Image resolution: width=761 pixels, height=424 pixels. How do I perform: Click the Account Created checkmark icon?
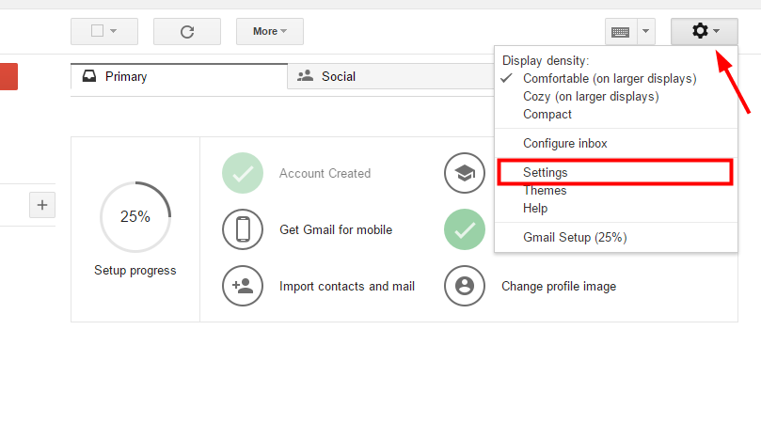pyautogui.click(x=242, y=173)
